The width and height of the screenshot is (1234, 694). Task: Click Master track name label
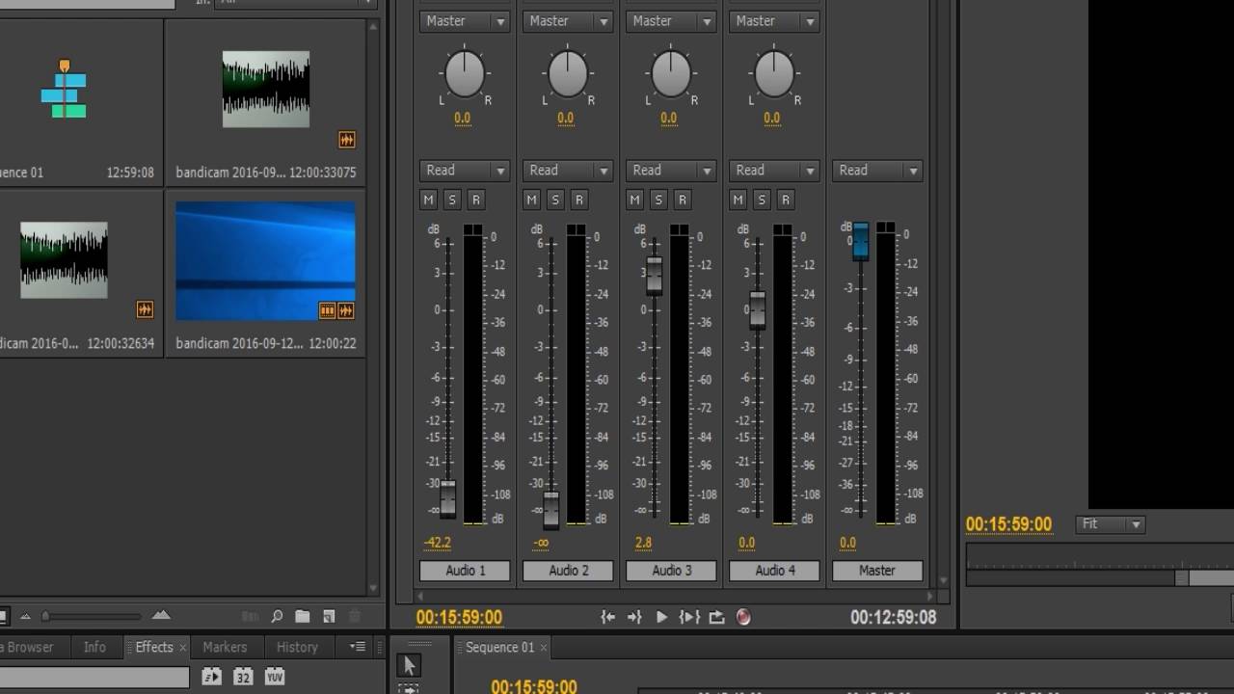tap(877, 571)
